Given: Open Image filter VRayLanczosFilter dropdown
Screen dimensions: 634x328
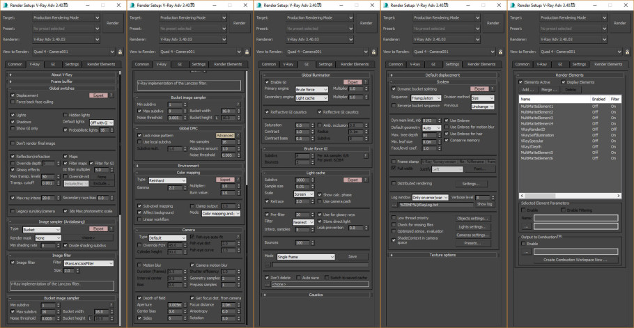Looking at the screenshot, I should 88,263.
